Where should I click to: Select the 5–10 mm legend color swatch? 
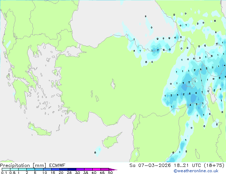39,169
